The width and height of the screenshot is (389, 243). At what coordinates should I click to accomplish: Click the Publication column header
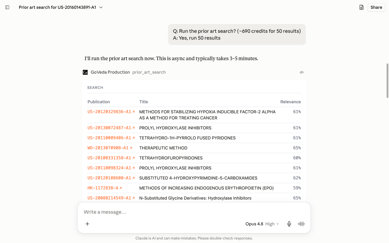(x=99, y=102)
